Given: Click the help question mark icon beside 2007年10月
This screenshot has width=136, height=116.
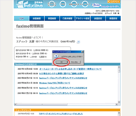Looking at the screenshot, I should [x=79, y=42].
